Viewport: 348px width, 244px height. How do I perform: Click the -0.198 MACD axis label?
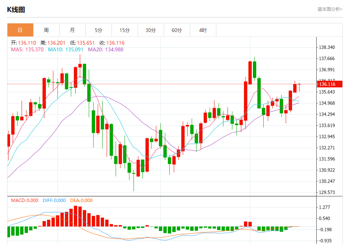click(325, 229)
